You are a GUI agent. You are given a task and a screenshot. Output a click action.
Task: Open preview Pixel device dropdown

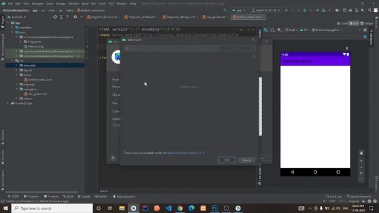(291, 30)
